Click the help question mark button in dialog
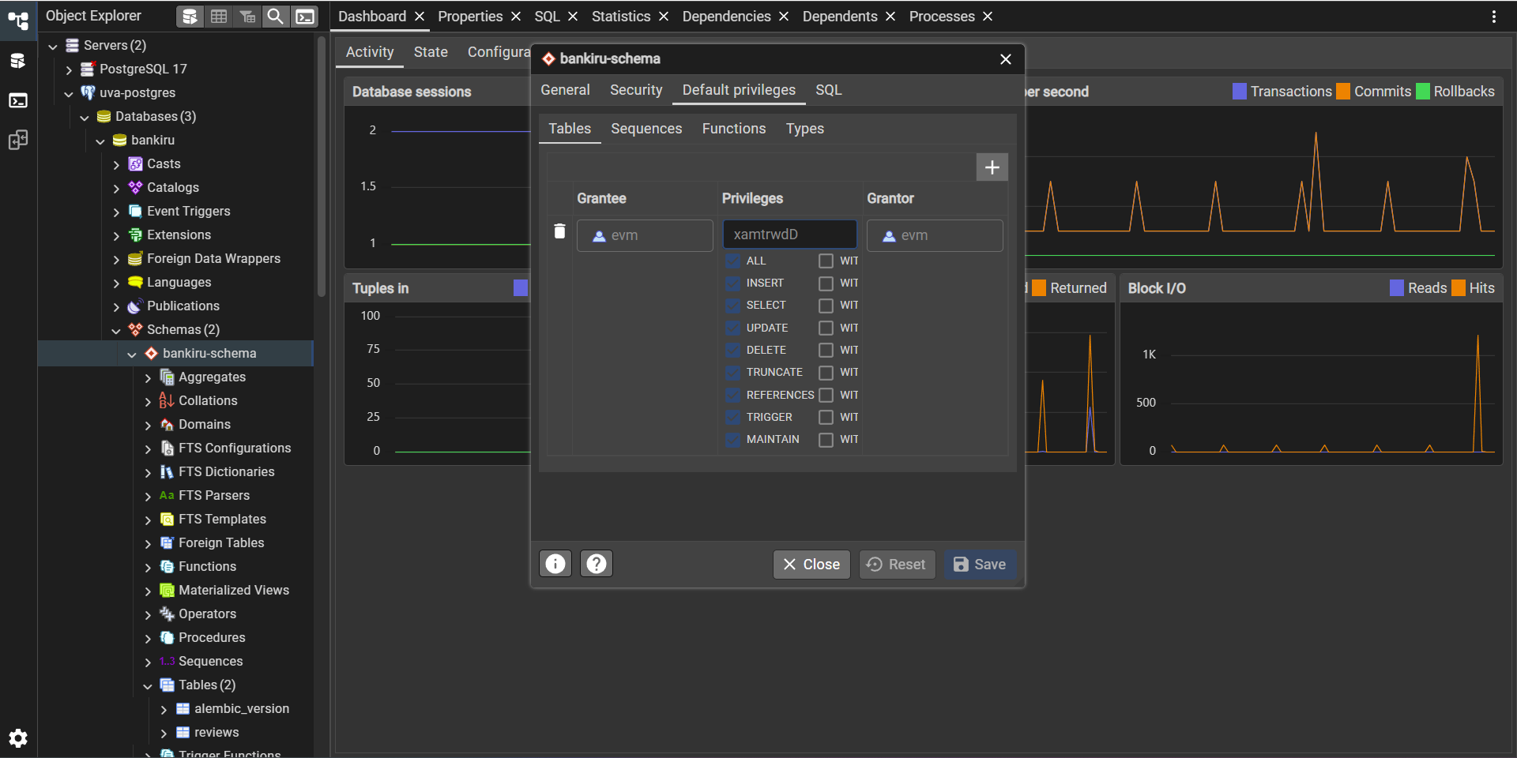The width and height of the screenshot is (1517, 758). (597, 564)
